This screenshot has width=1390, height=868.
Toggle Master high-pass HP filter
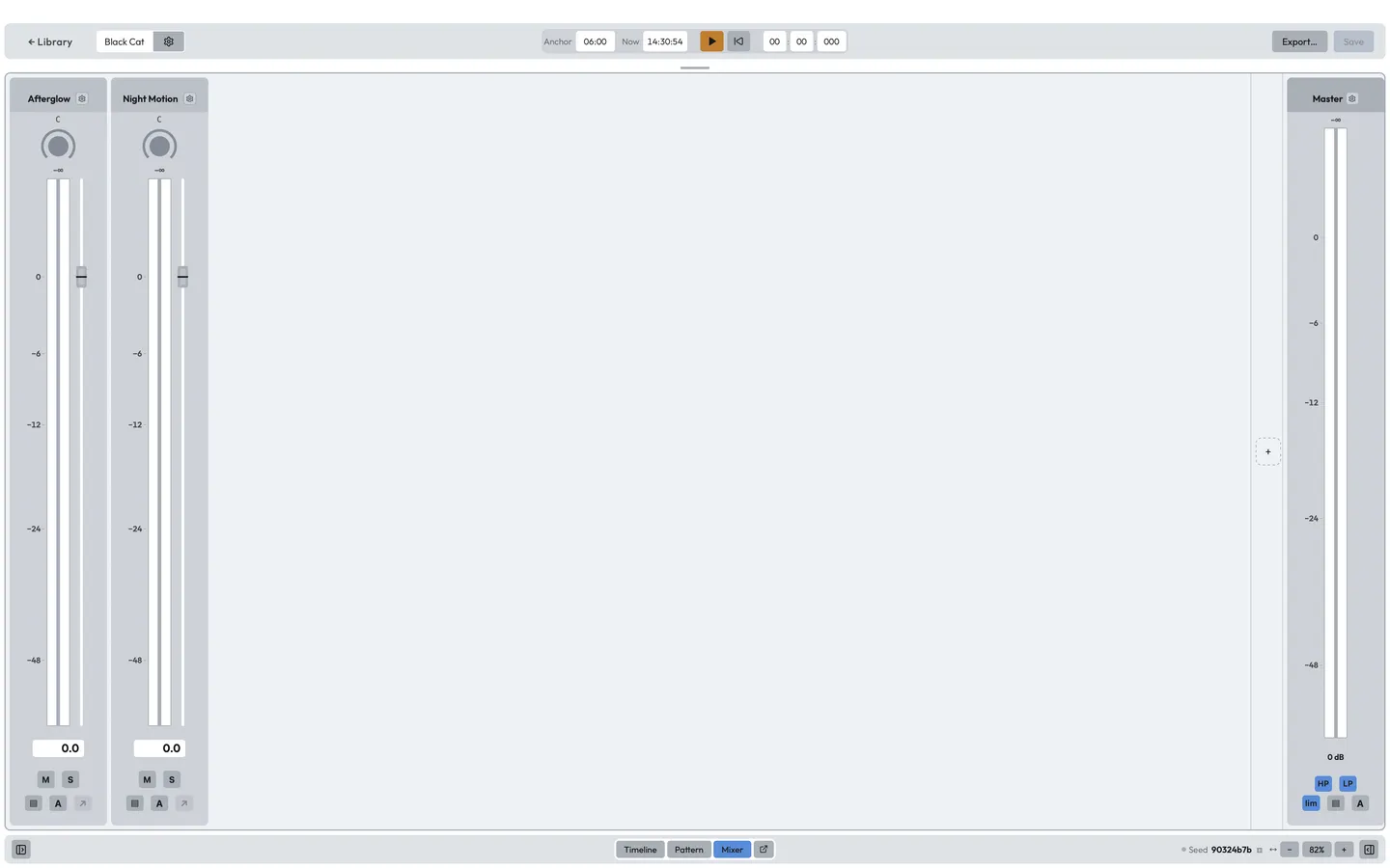click(1323, 783)
